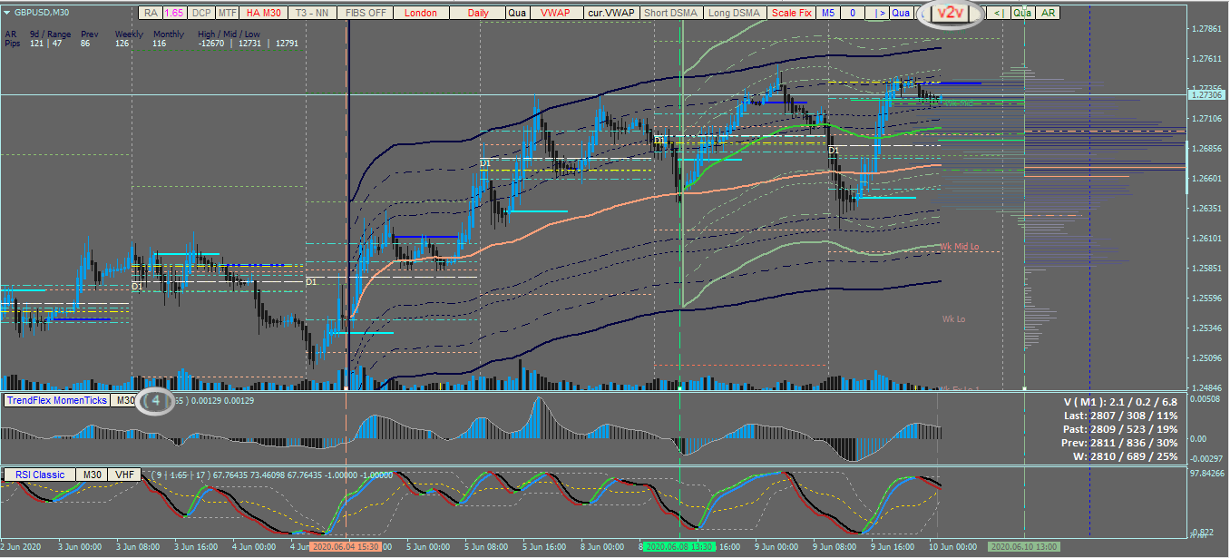Toggle the cur.VWAP button
Screen dimensions: 1230x558
pos(610,13)
